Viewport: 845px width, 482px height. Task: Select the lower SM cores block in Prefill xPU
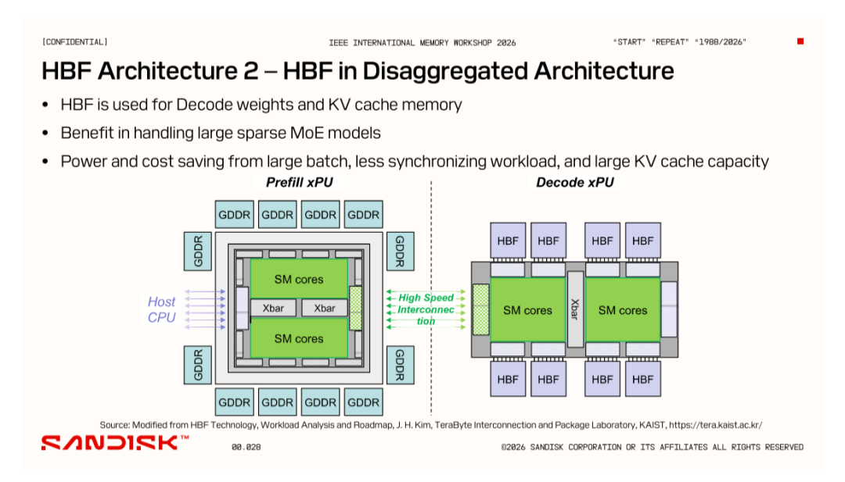tap(299, 337)
